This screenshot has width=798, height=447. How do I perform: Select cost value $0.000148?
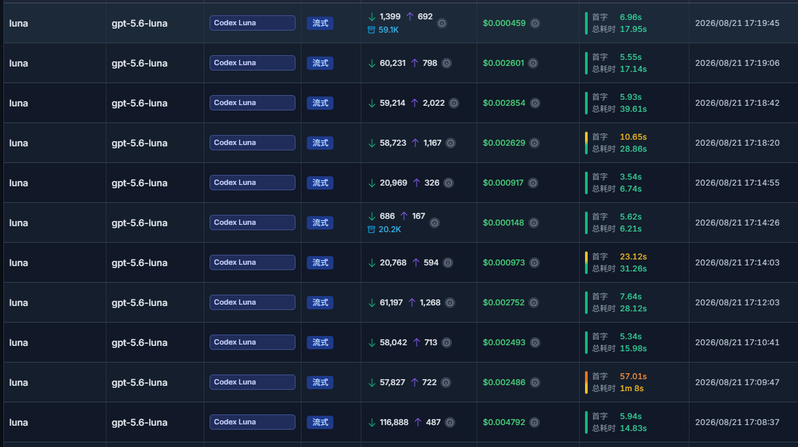point(503,223)
